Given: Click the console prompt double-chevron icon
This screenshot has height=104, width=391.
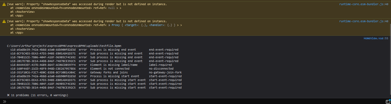Looking at the screenshot, I should (x=4, y=101).
